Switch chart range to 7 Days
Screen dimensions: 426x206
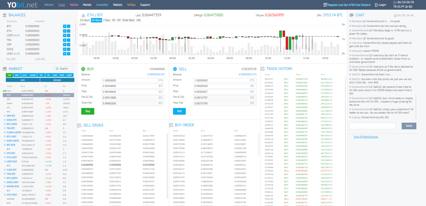click(106, 20)
